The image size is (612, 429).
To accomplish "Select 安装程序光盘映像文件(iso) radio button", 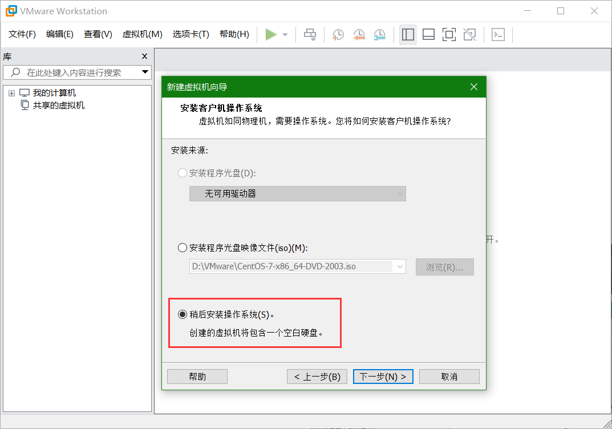I will click(183, 248).
